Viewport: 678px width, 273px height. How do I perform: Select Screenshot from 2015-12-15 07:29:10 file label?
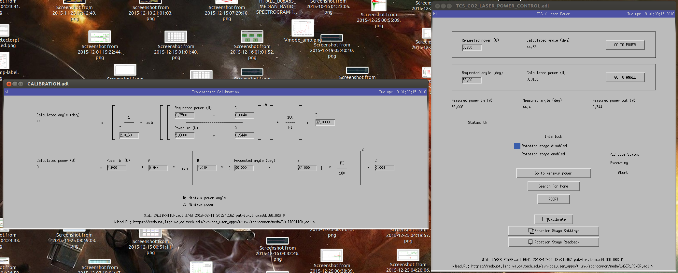(x=227, y=13)
